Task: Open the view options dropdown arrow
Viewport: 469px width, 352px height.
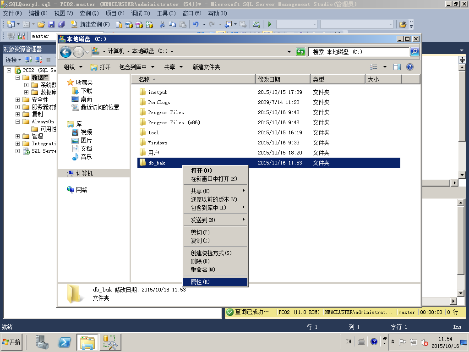Action: [x=385, y=67]
